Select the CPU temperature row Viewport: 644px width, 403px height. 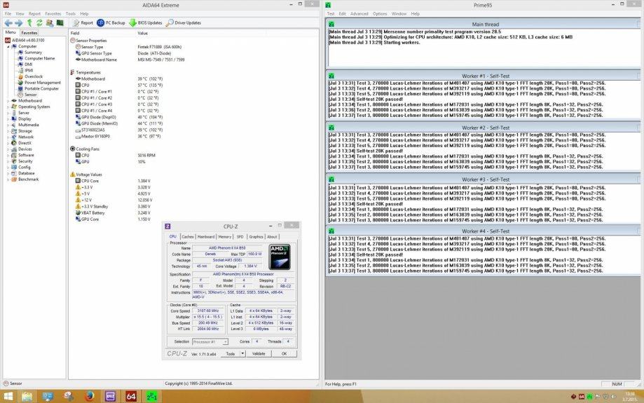(x=193, y=85)
